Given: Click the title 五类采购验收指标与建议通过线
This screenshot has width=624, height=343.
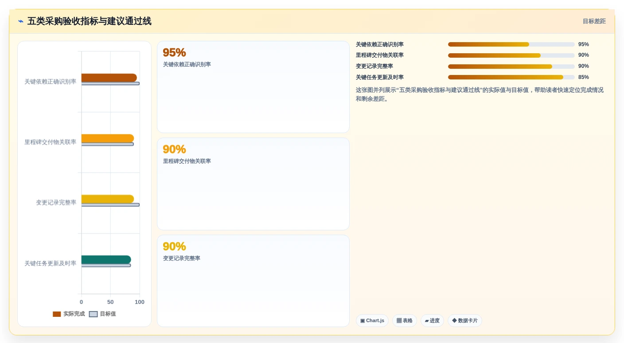Looking at the screenshot, I should pyautogui.click(x=90, y=21).
